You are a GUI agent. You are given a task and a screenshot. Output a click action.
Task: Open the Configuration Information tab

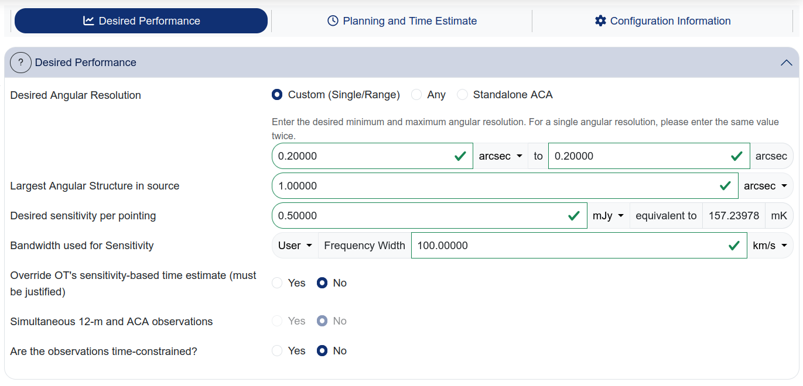point(662,21)
